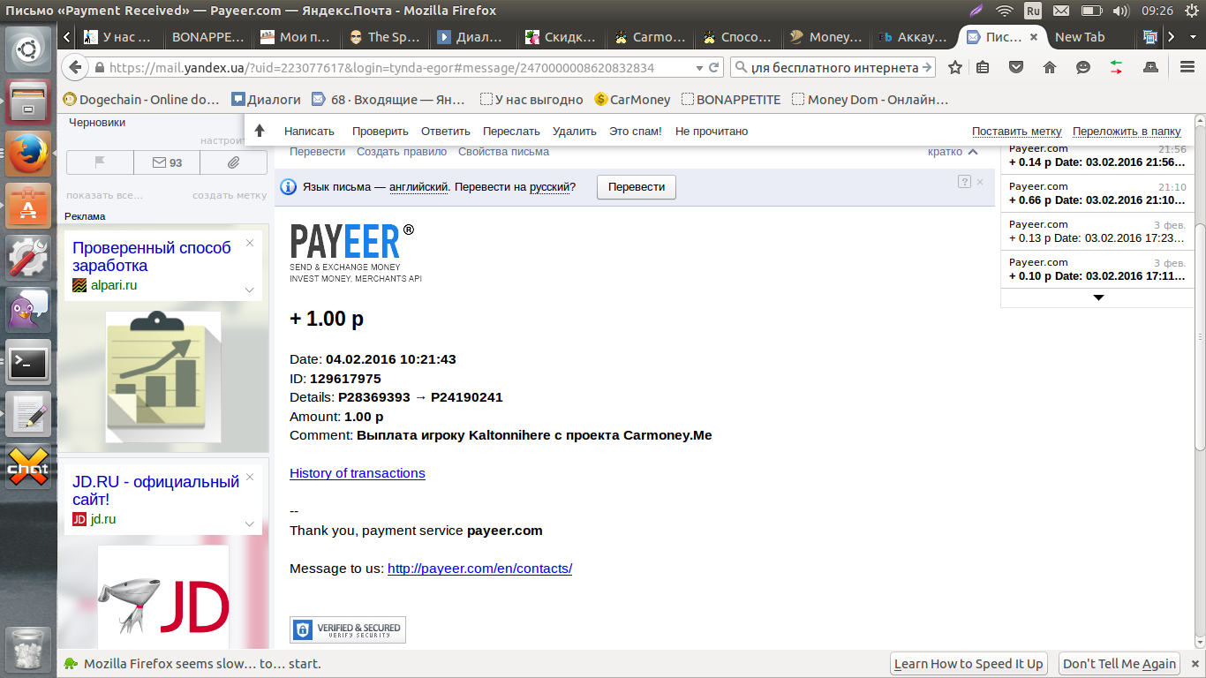The width and height of the screenshot is (1206, 678).
Task: Click Learn How to Speed It Up
Action: point(969,664)
